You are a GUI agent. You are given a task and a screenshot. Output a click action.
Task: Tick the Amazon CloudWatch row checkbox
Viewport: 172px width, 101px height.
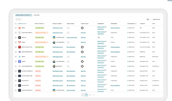click(x=16, y=71)
